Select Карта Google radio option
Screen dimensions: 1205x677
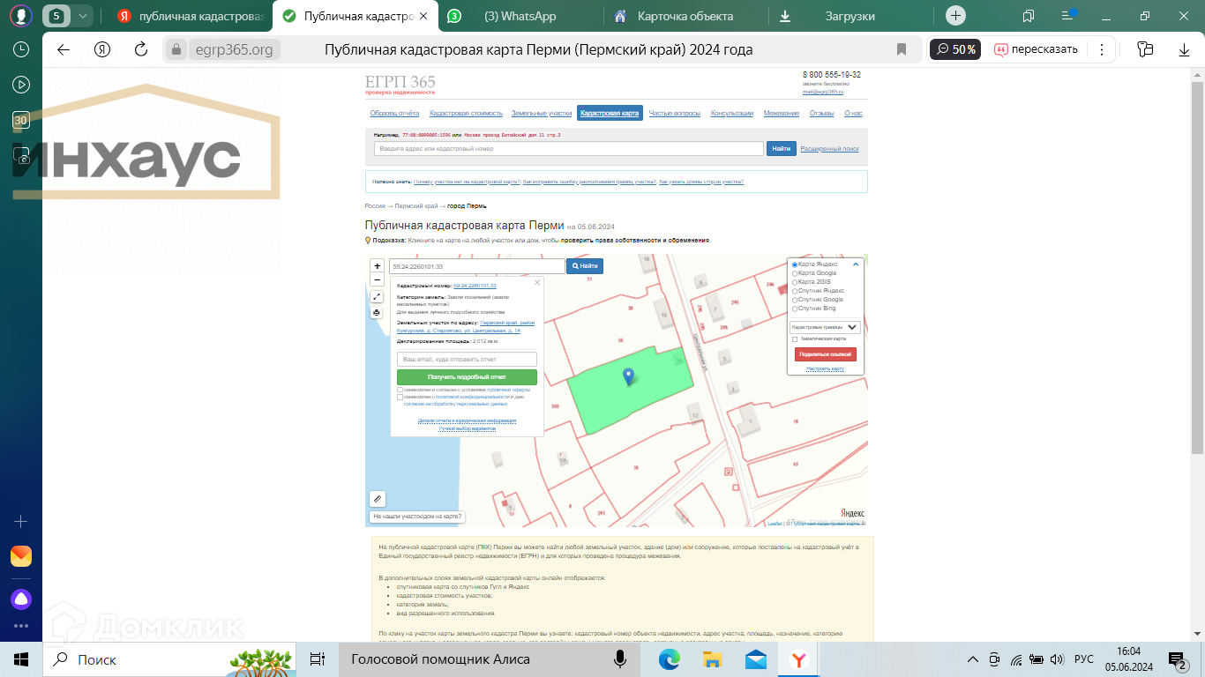click(x=795, y=273)
